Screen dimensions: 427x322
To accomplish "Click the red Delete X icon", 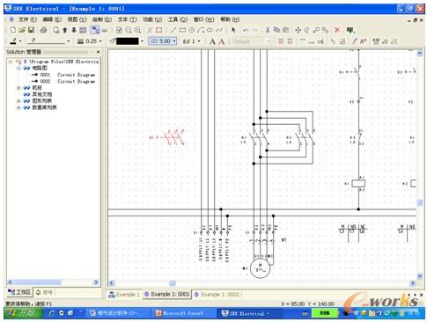I will (x=337, y=30).
